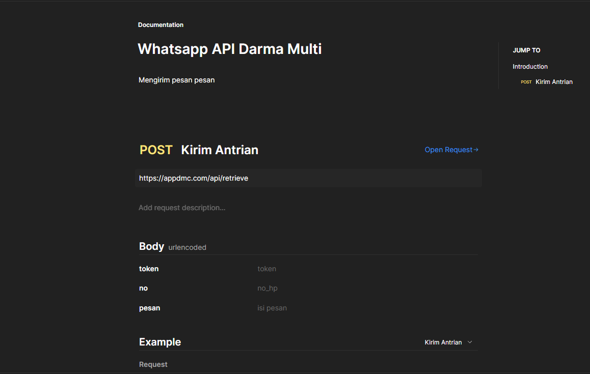Click the token placeholder value field
Image resolution: width=590 pixels, height=374 pixels.
click(266, 269)
